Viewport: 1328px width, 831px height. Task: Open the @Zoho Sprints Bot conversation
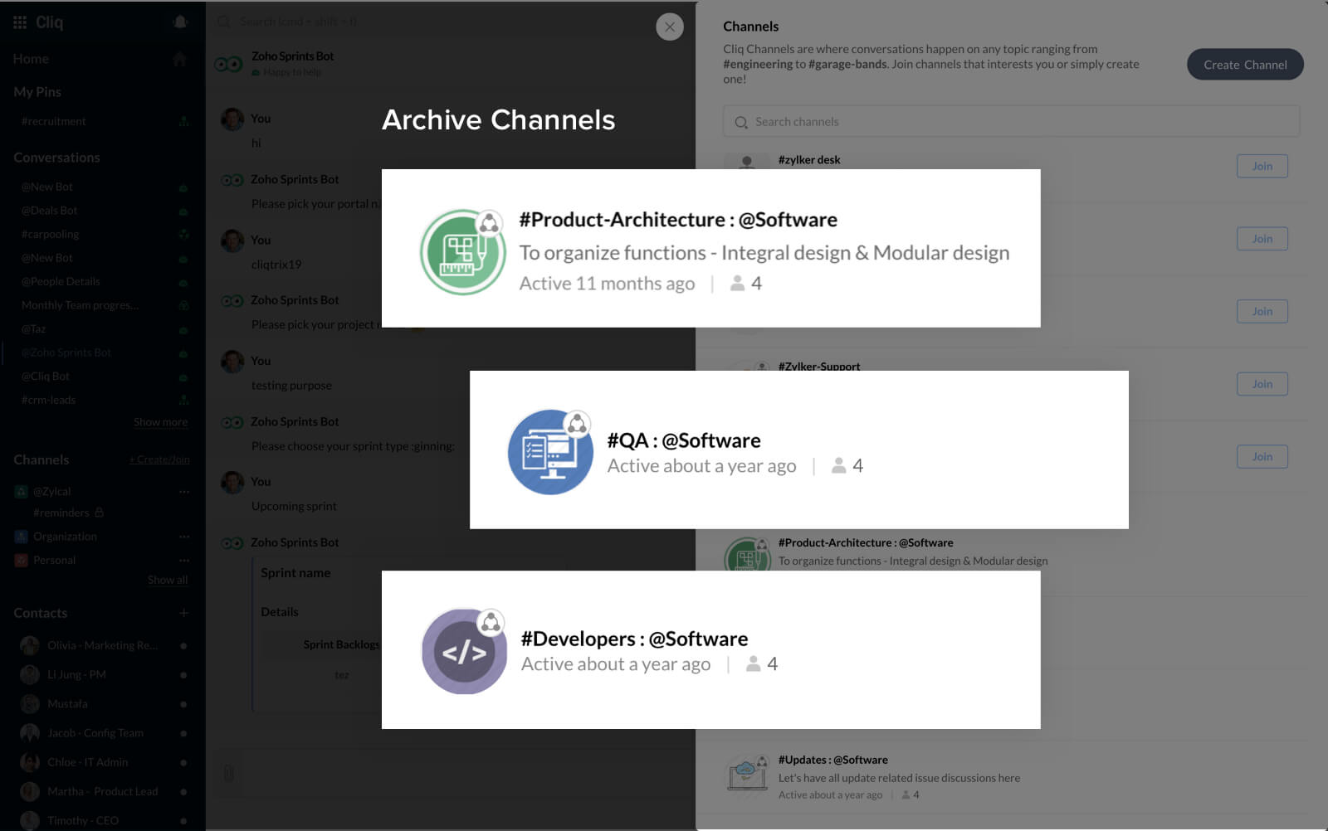(x=66, y=352)
